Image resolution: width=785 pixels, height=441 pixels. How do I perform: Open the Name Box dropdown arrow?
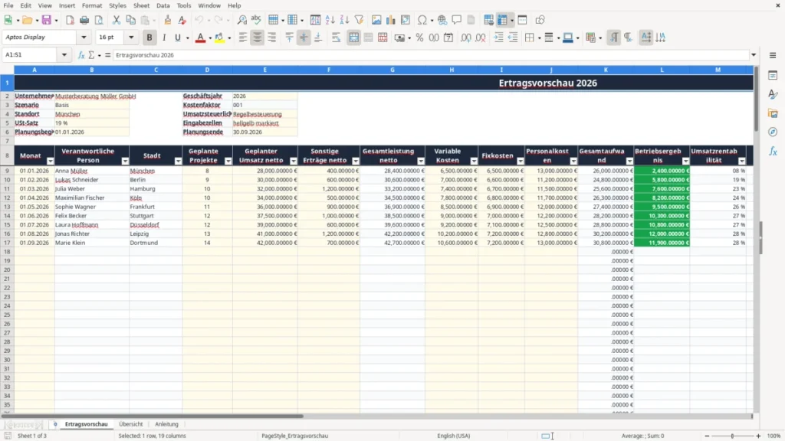point(64,55)
